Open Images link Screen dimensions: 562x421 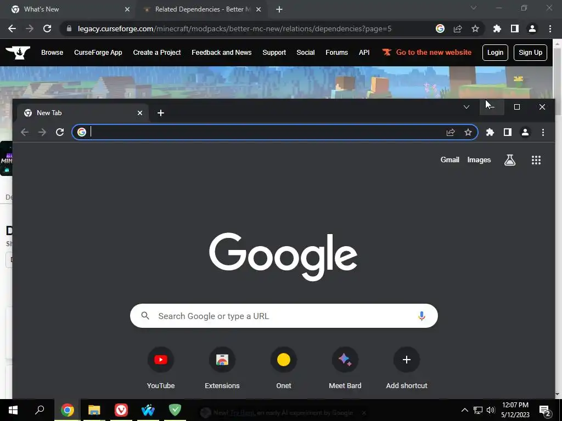coord(479,160)
